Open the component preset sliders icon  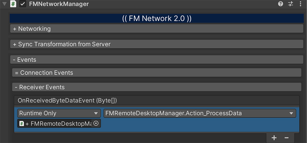291,4
